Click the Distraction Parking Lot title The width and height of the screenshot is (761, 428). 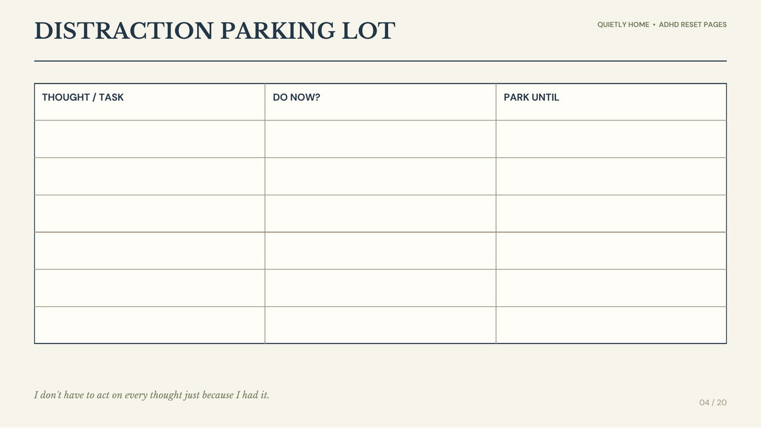point(214,31)
